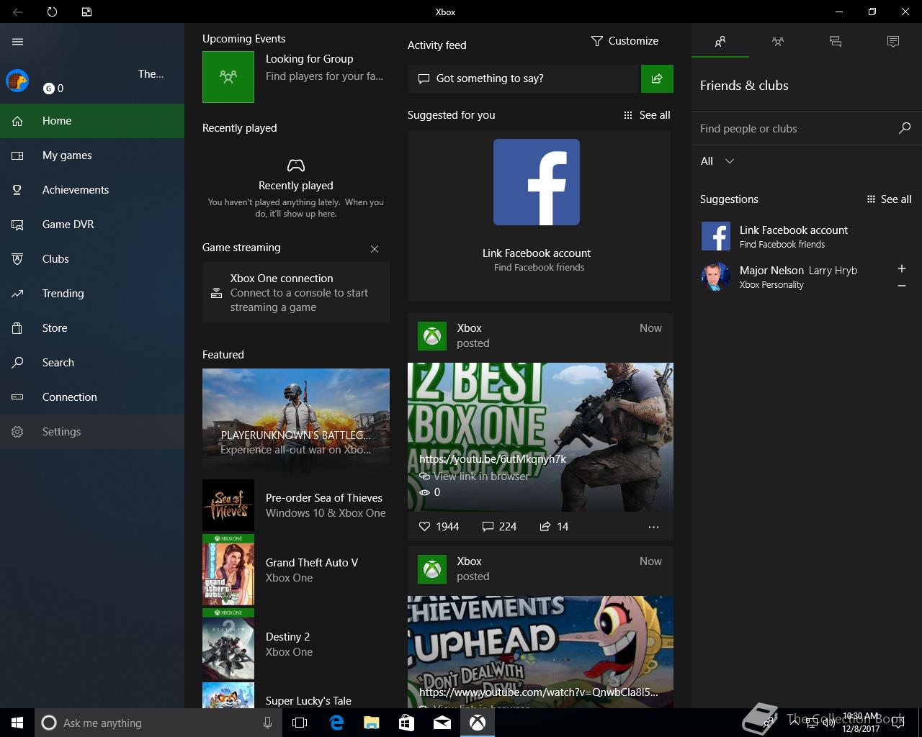
Task: Click Cortana microphone icon
Action: [267, 723]
